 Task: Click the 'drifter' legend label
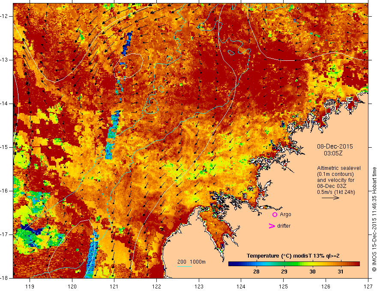click(x=284, y=226)
